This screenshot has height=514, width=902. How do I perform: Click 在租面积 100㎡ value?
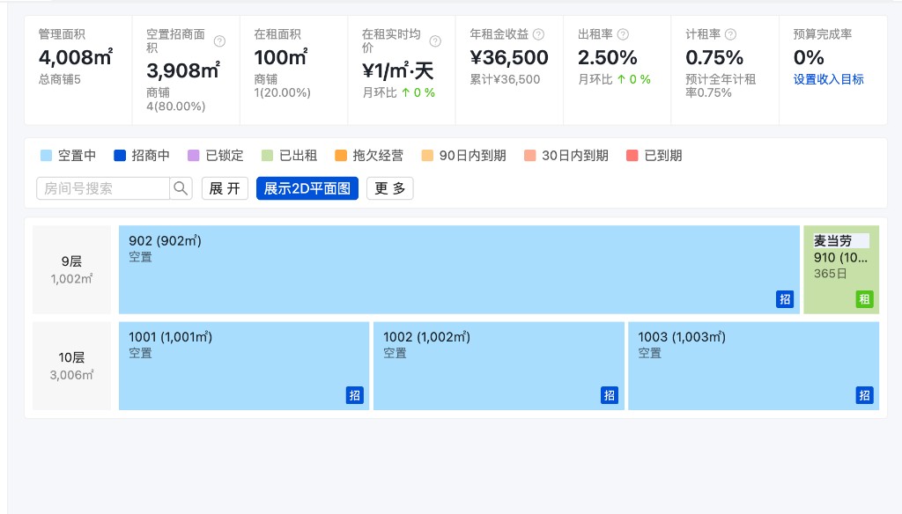click(281, 57)
